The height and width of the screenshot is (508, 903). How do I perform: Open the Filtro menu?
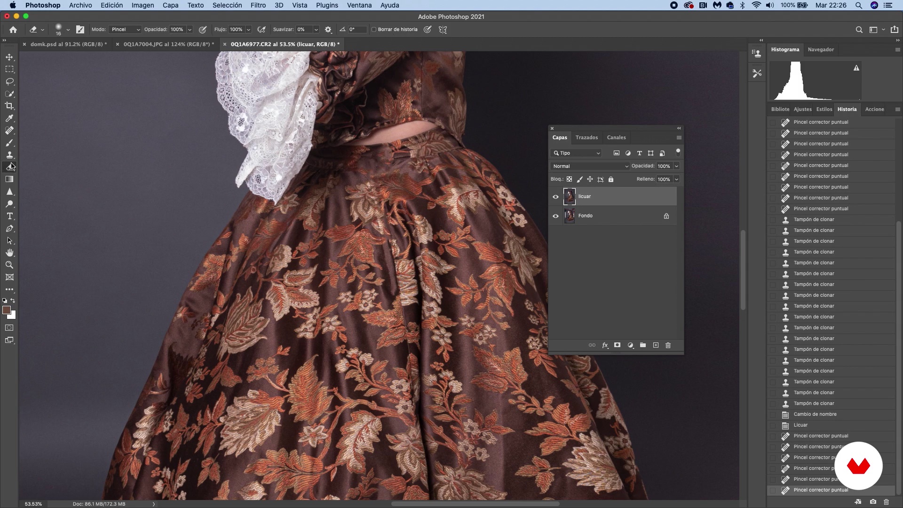coord(258,5)
